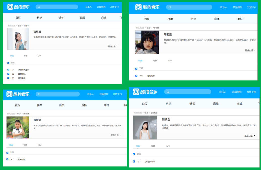Click 音频创作 link on 田思羽 page

coord(101,7)
